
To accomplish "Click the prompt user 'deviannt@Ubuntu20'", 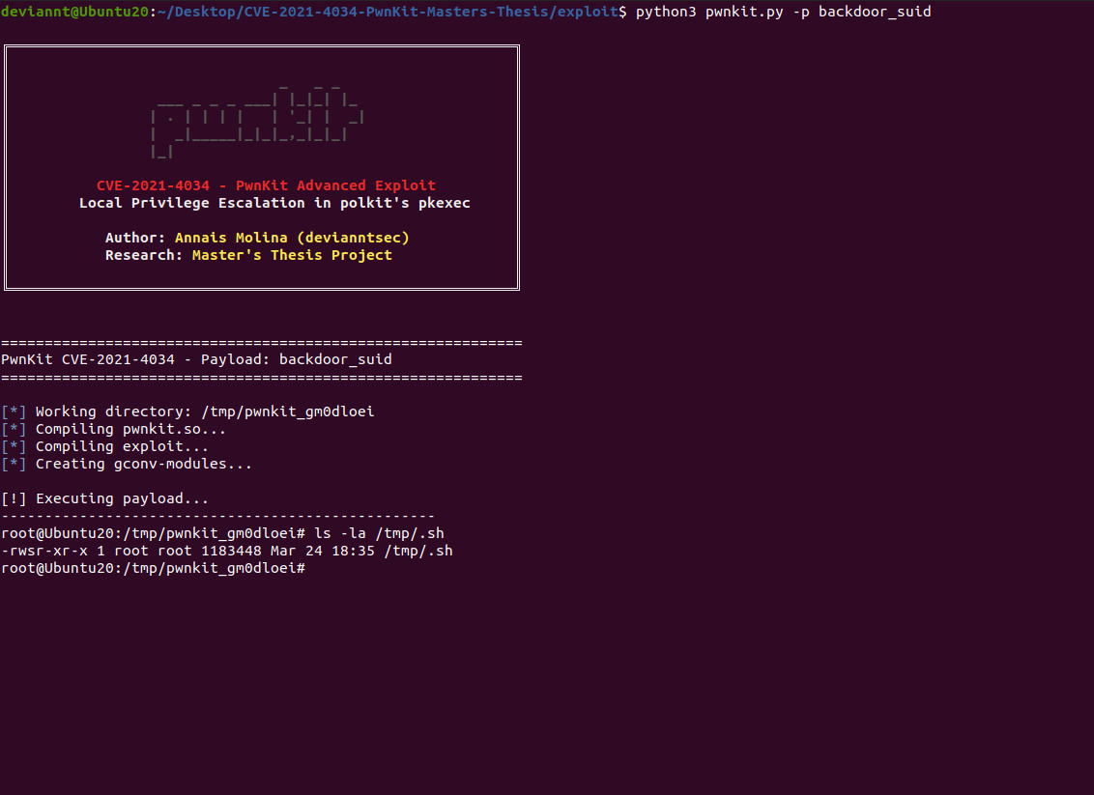I will point(74,12).
